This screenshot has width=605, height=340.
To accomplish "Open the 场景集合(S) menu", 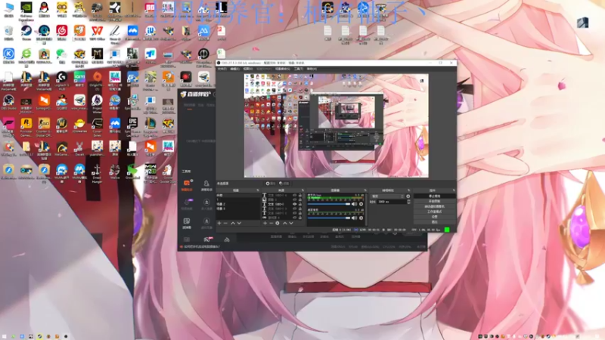I will click(282, 69).
